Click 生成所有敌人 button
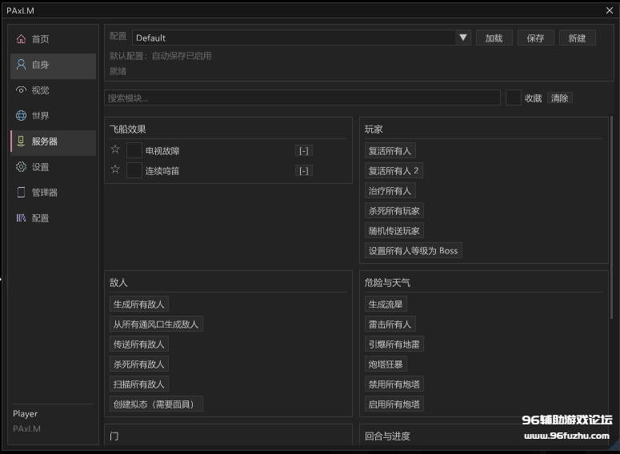 pyautogui.click(x=138, y=304)
